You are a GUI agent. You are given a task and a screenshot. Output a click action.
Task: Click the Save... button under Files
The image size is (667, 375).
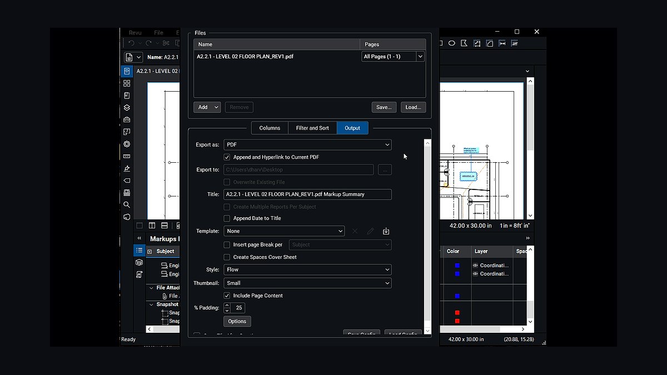click(384, 107)
